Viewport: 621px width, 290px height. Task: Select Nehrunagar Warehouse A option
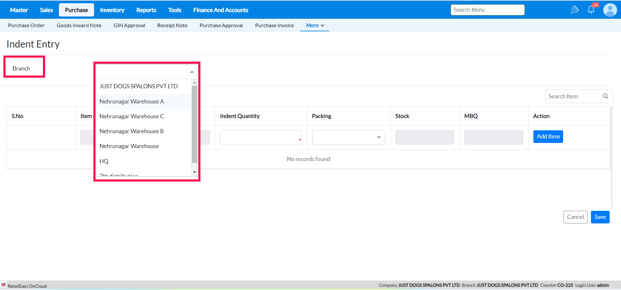point(144,102)
